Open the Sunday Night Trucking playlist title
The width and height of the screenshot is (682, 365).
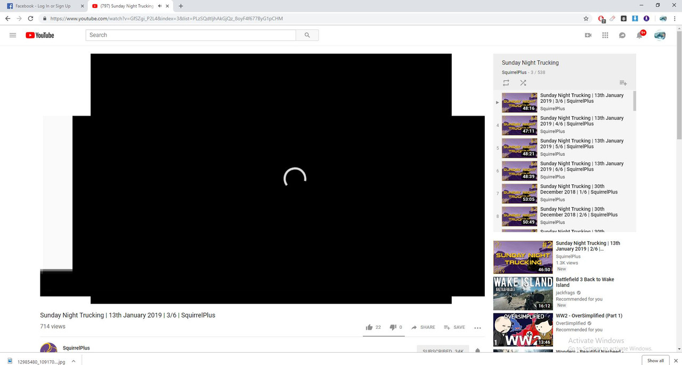pos(530,63)
